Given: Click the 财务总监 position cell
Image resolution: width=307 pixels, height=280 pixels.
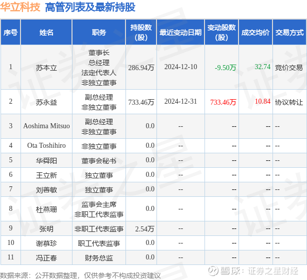Looking at the screenshot, I should 99,258.
